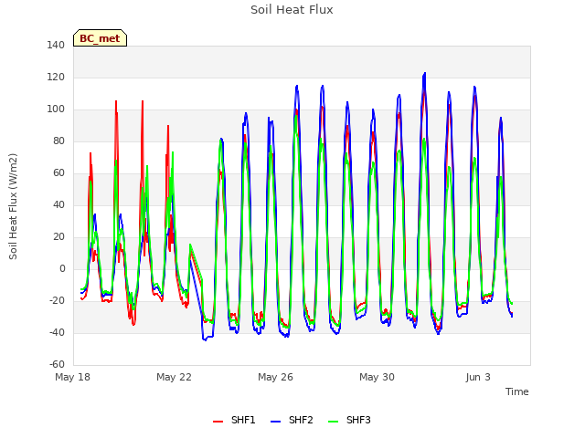Image resolution: width=585 pixels, height=438 pixels.
Task: Click the -20 y-axis tick label
Action: 57,300
